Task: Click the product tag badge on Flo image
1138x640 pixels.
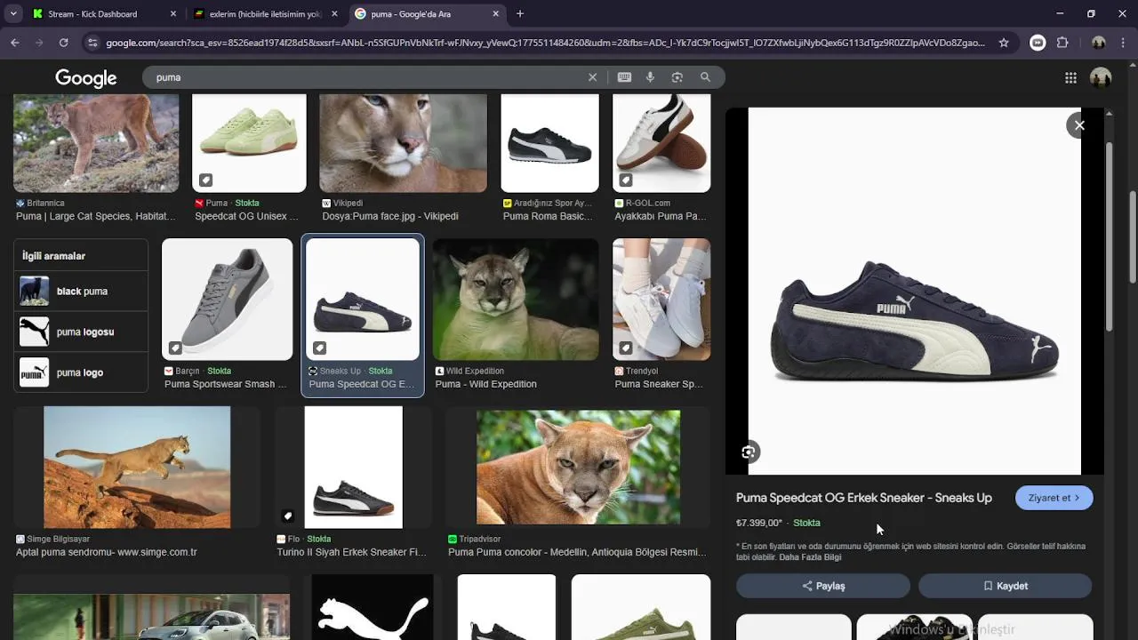Action: [x=288, y=516]
